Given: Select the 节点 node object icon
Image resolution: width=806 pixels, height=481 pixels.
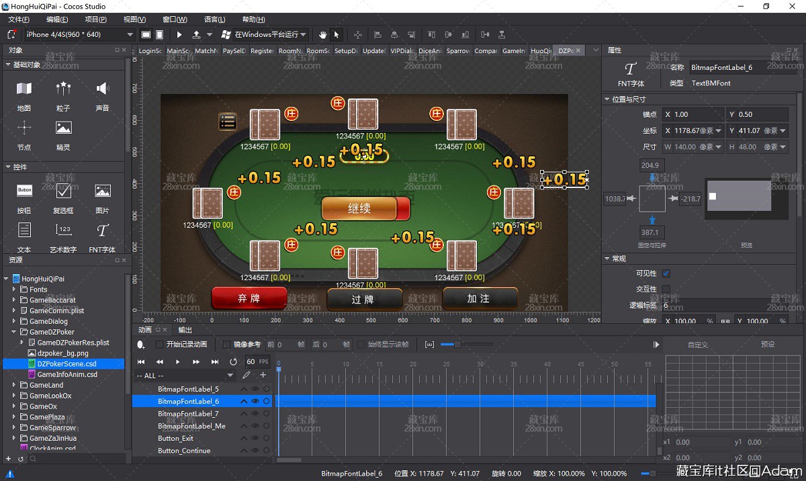Looking at the screenshot, I should click(x=24, y=128).
